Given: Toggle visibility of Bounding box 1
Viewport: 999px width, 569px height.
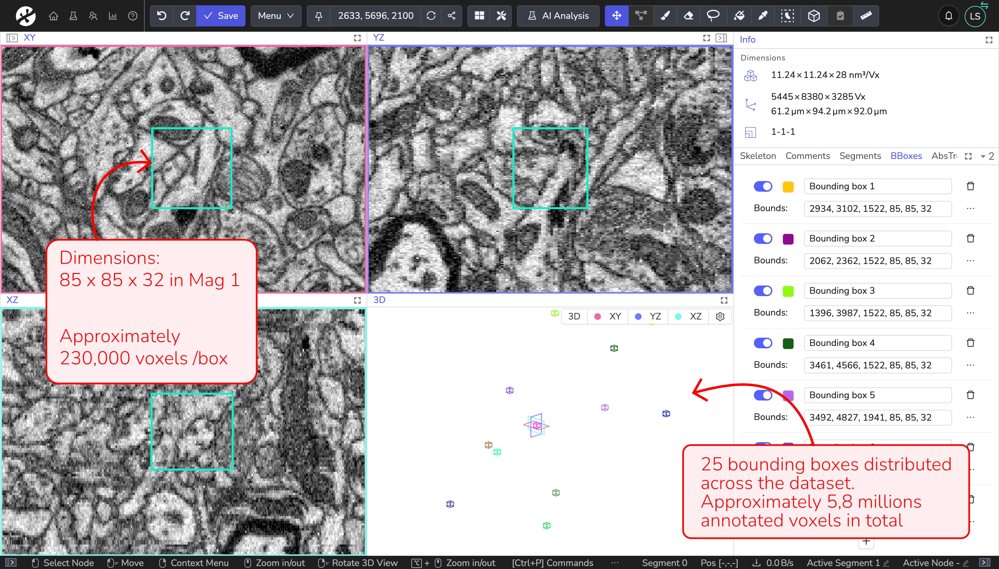Looking at the screenshot, I should click(x=763, y=186).
